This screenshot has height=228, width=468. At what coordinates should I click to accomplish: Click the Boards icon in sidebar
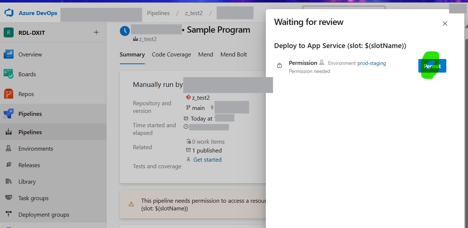click(8, 74)
